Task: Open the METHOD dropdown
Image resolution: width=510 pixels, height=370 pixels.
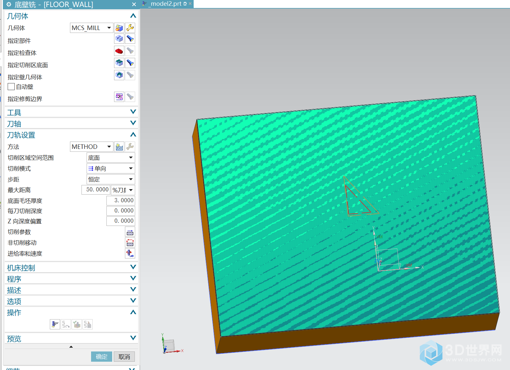Action: pyautogui.click(x=92, y=147)
